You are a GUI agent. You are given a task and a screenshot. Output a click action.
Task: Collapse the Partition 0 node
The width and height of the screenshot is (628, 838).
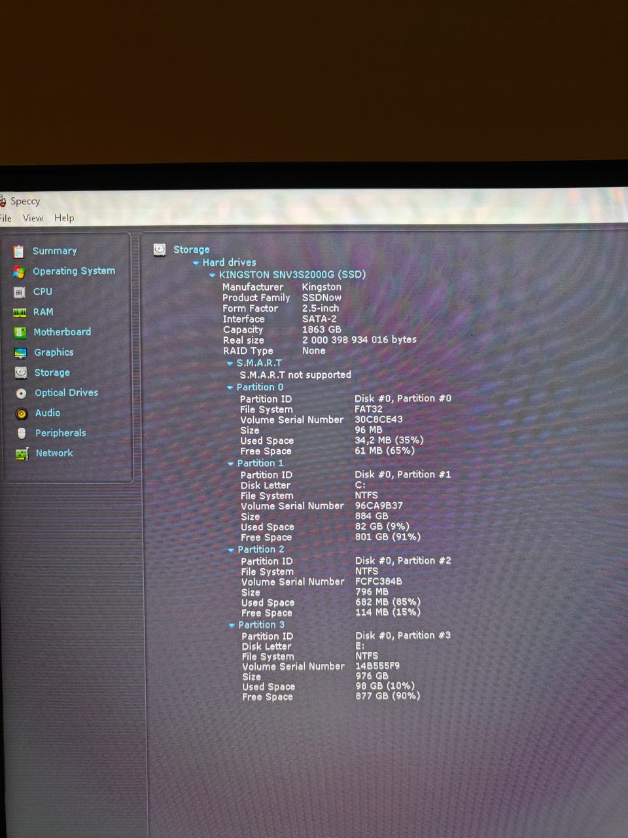click(230, 388)
